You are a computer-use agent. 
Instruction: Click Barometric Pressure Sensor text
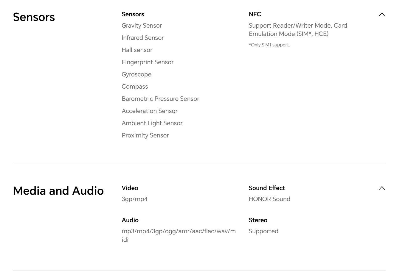point(160,99)
